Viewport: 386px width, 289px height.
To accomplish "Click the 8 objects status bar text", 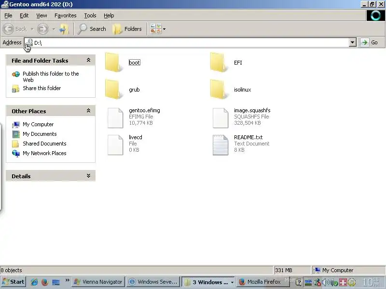I will (x=11, y=270).
